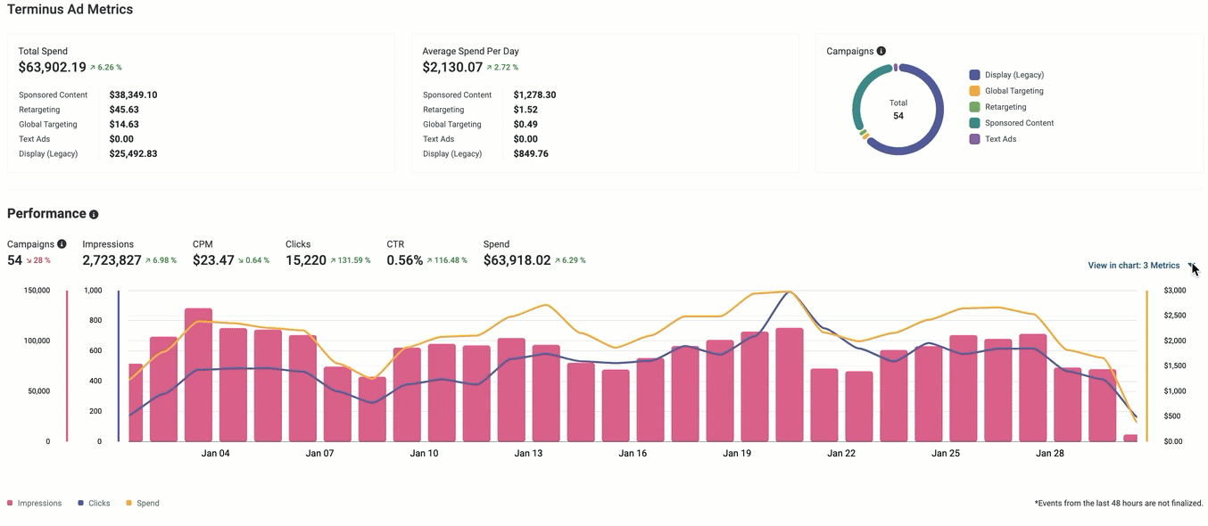Click the Display (Legacy) legend label in Campaigns
The height and width of the screenshot is (526, 1208).
[x=1014, y=75]
